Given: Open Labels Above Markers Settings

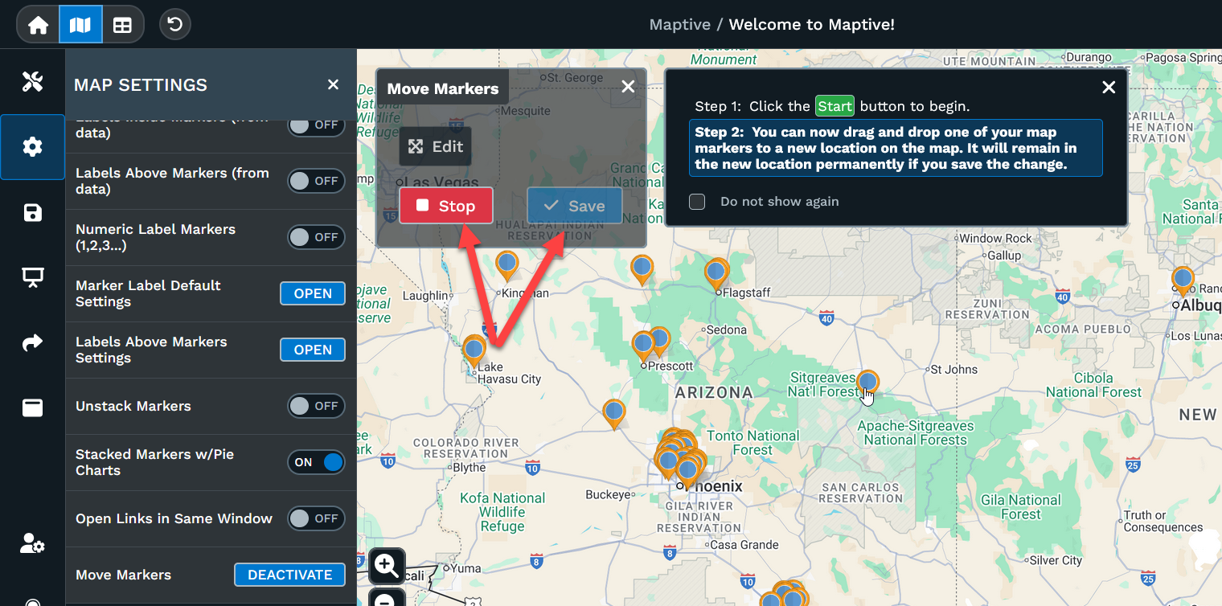Looking at the screenshot, I should click(x=313, y=350).
